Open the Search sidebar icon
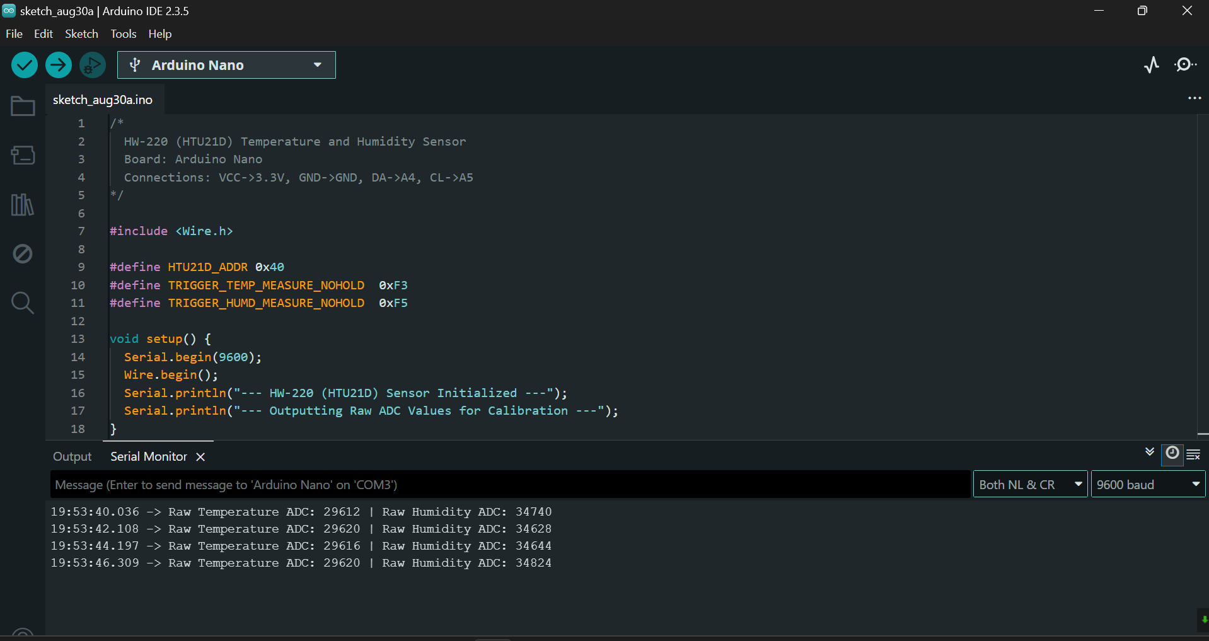This screenshot has width=1209, height=641. pos(23,303)
